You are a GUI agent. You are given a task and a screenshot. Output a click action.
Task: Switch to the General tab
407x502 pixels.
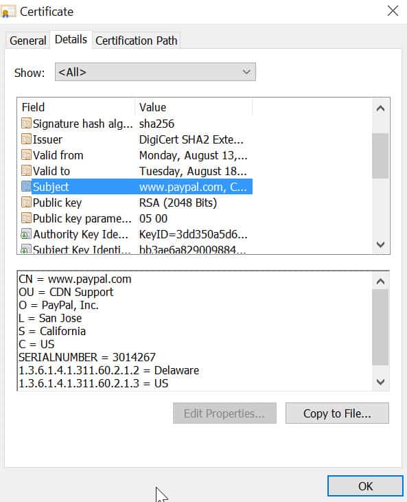(28, 41)
